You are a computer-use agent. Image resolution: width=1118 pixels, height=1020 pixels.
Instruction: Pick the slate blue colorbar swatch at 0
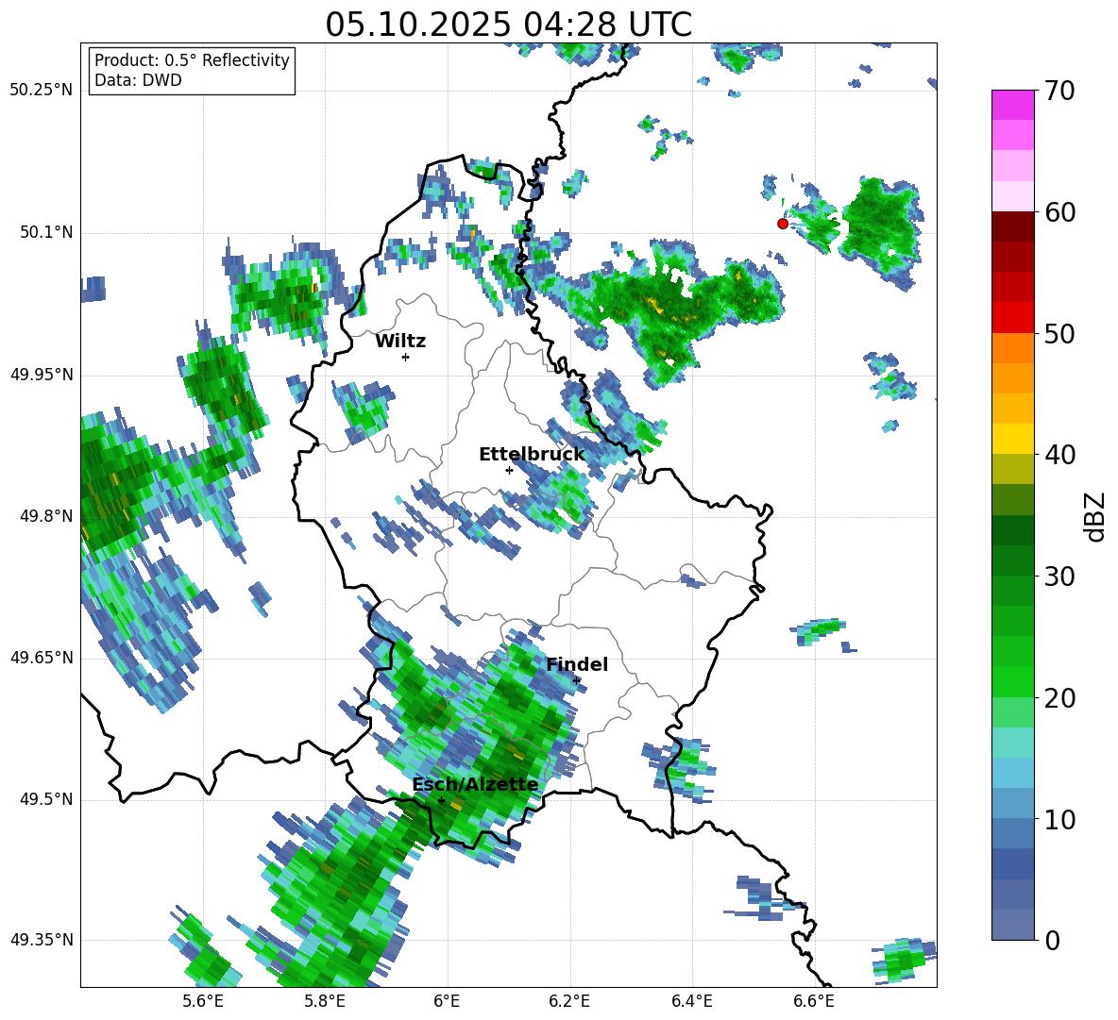pos(1012,926)
